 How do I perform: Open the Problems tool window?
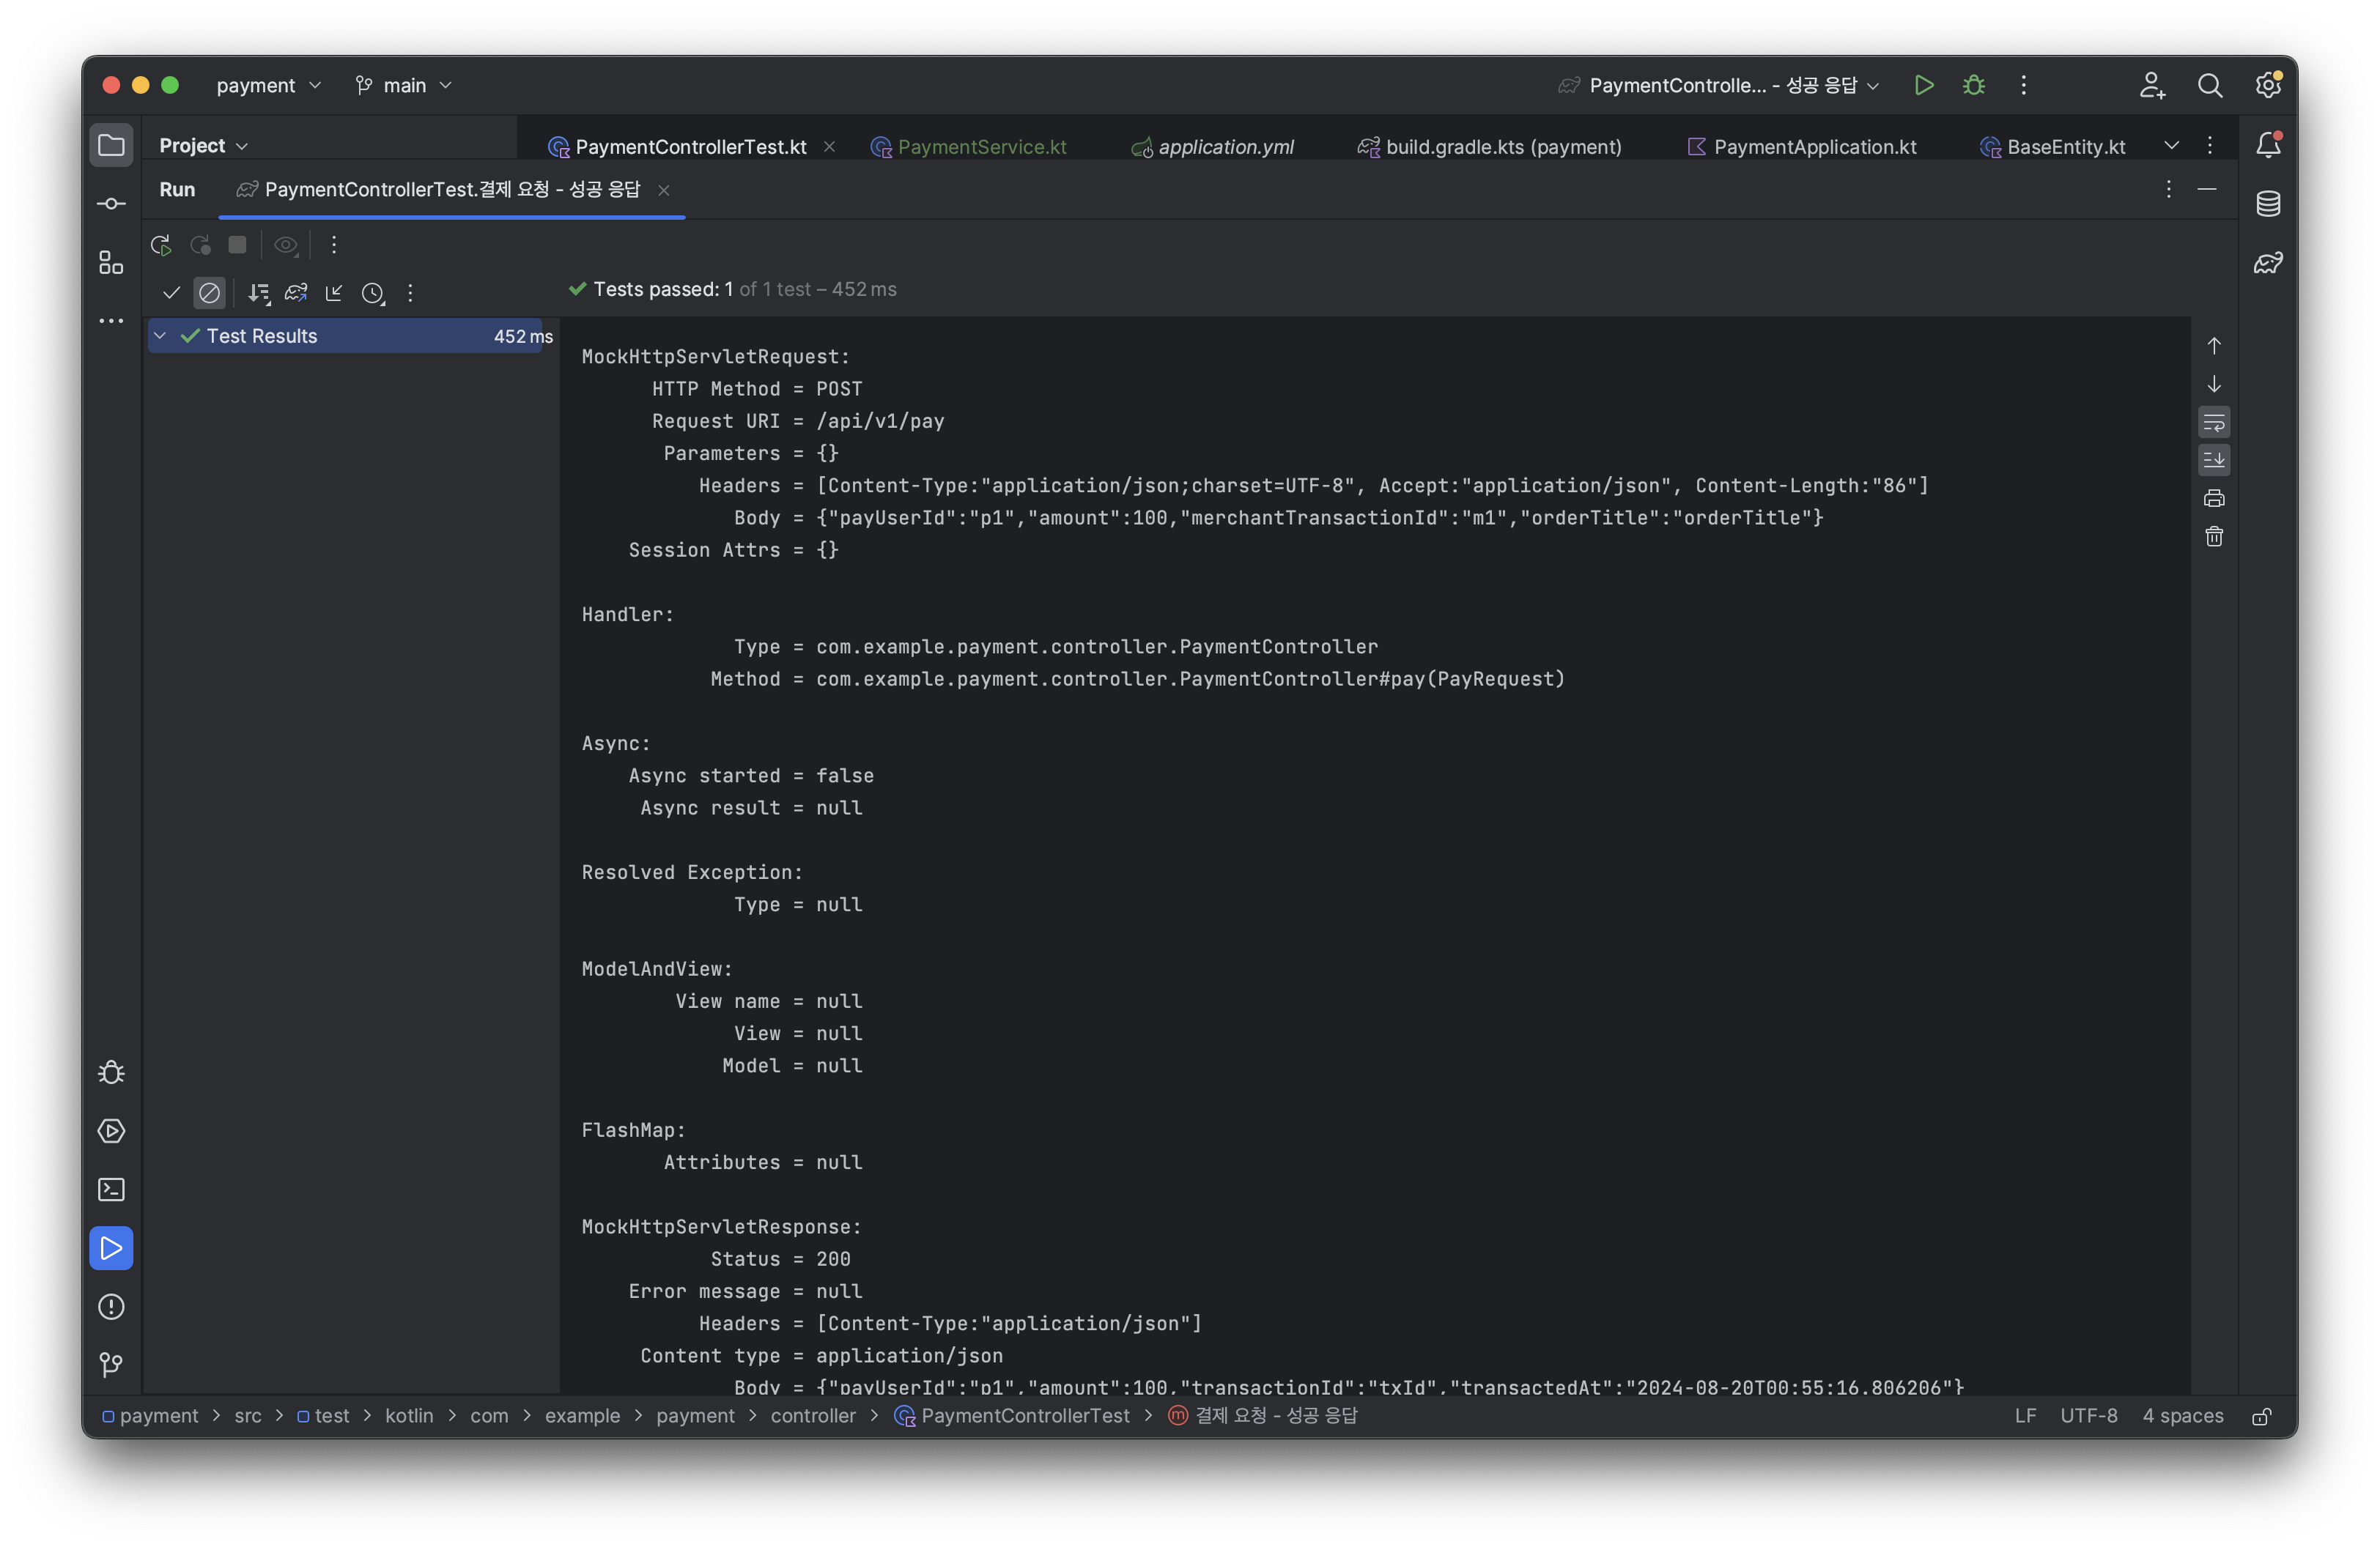tap(111, 1306)
